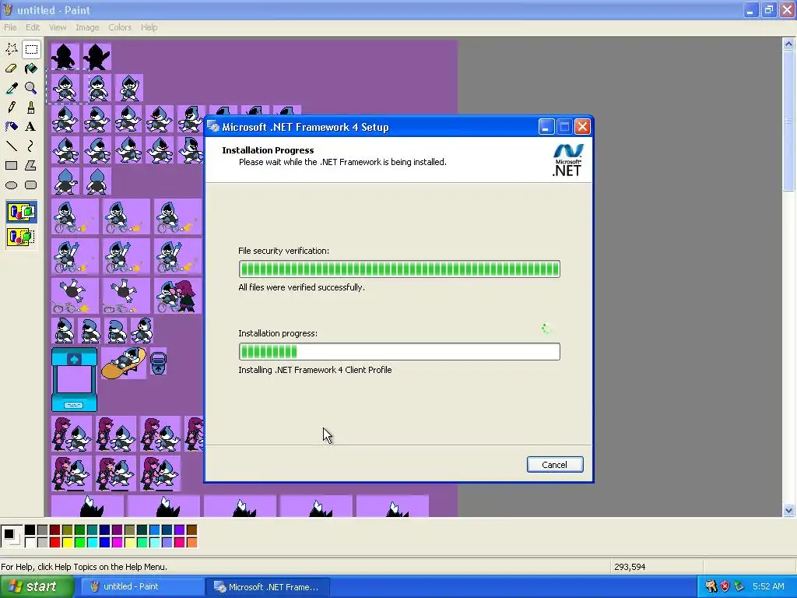Image resolution: width=797 pixels, height=598 pixels.
Task: Pick the Fill With Color bucket tool
Action: [x=31, y=69]
